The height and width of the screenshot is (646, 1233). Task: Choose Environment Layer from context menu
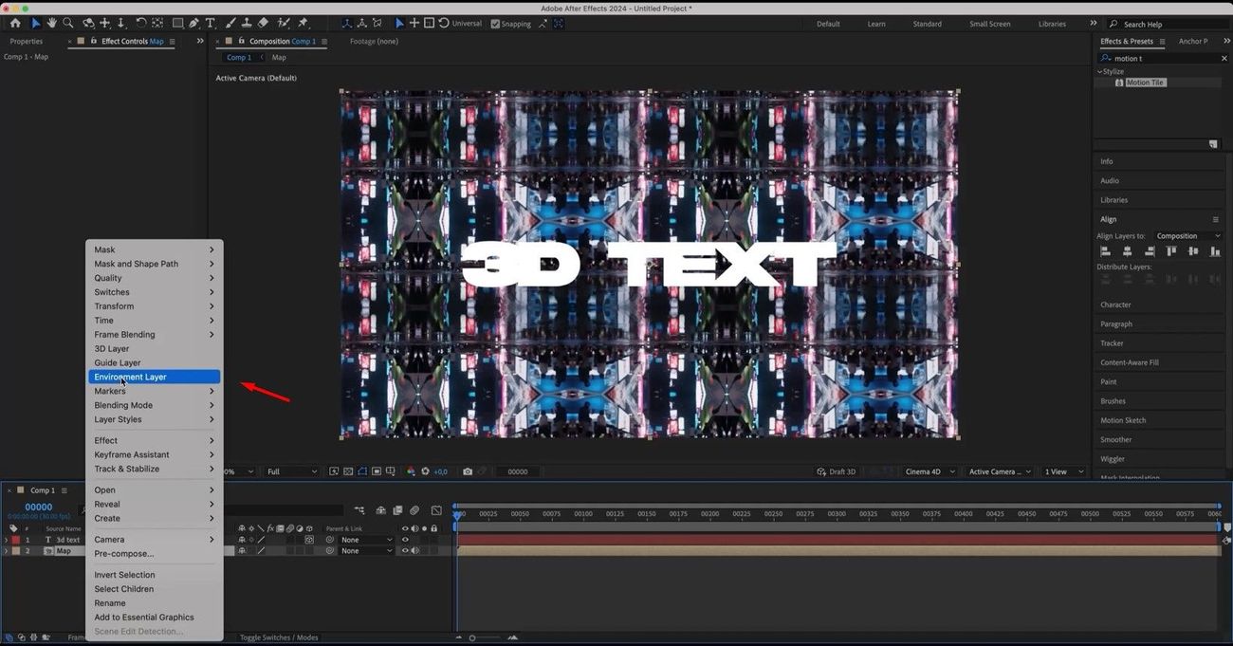131,377
